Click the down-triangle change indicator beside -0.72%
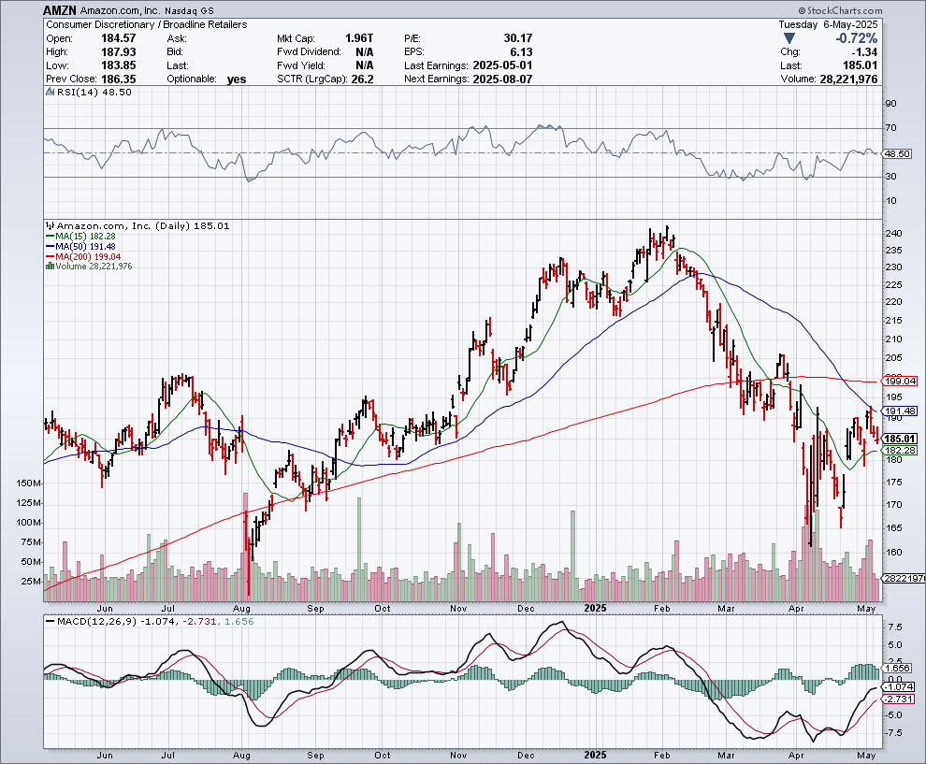Viewport: 926px width, 764px height. [789, 38]
